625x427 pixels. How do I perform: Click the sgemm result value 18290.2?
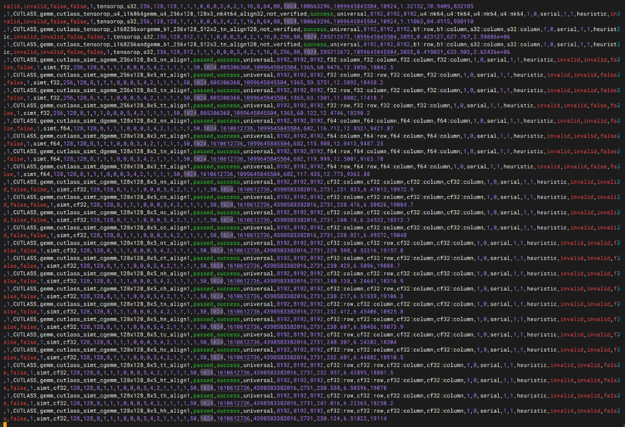358,114
